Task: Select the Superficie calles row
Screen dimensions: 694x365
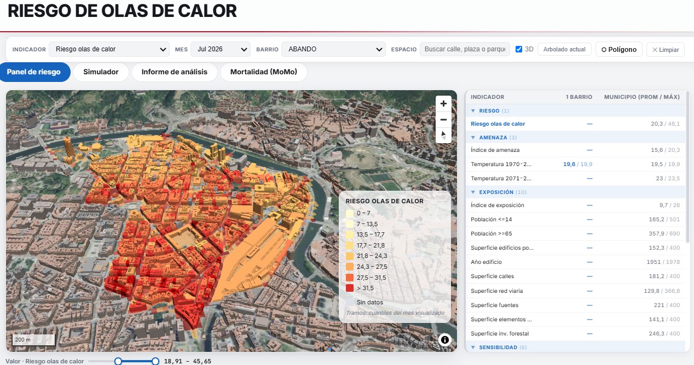Action: pyautogui.click(x=575, y=276)
